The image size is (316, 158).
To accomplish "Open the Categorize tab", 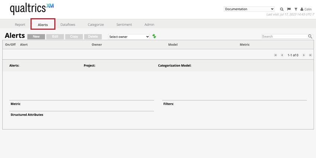I will pyautogui.click(x=96, y=25).
